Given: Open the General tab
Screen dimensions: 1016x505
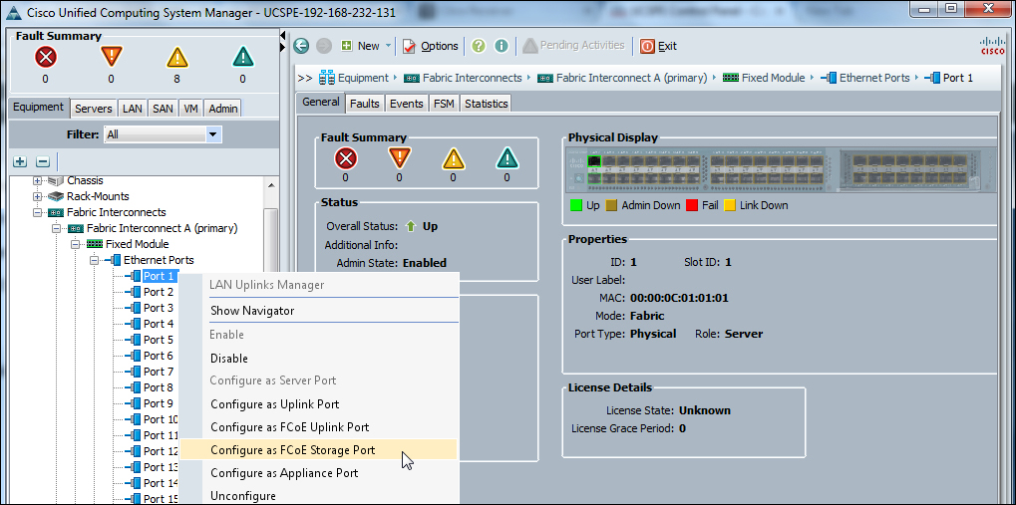Looking at the screenshot, I should click(321, 103).
